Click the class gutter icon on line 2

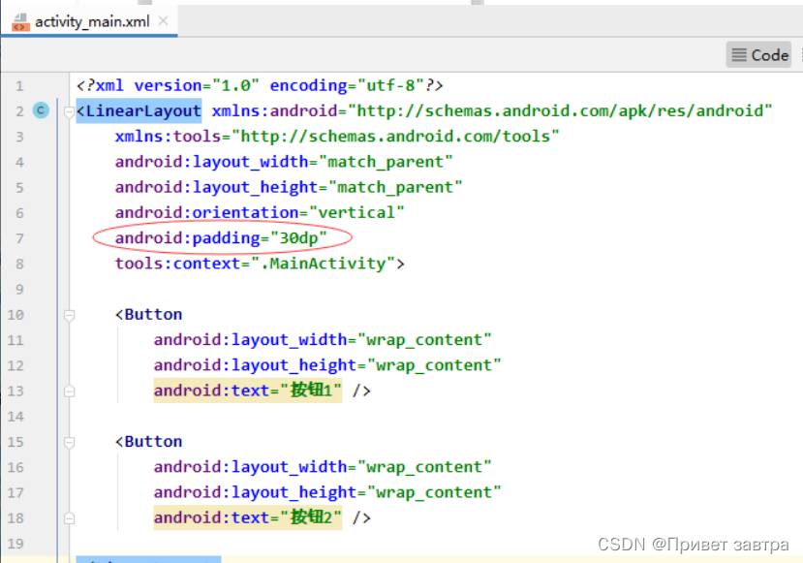[41, 110]
